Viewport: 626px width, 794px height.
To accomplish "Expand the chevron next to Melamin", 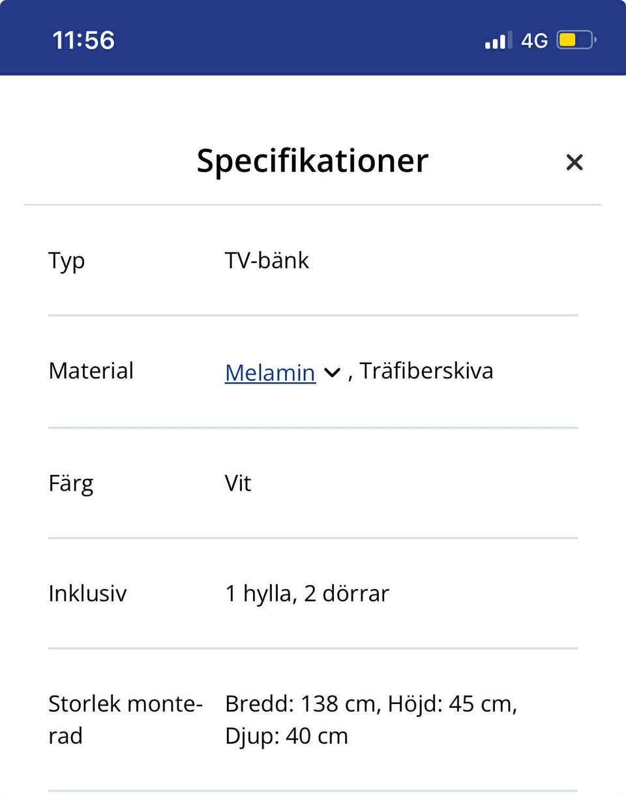I will click(x=332, y=373).
